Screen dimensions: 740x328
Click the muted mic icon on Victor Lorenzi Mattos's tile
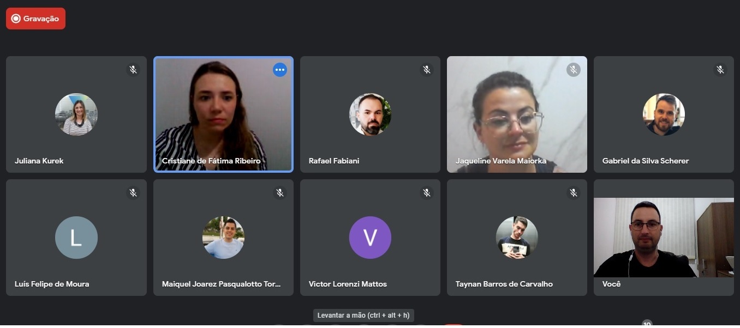click(427, 193)
